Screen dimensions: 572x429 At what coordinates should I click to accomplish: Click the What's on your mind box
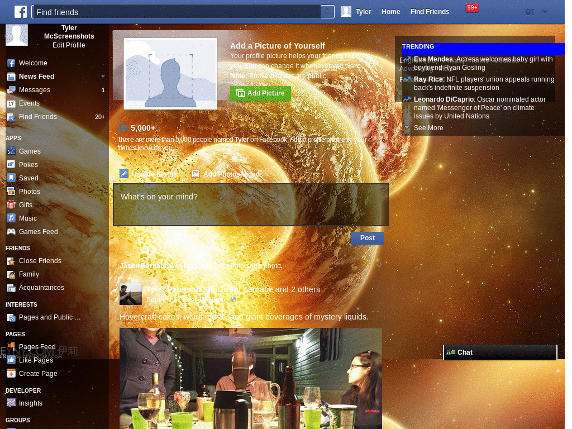point(251,204)
